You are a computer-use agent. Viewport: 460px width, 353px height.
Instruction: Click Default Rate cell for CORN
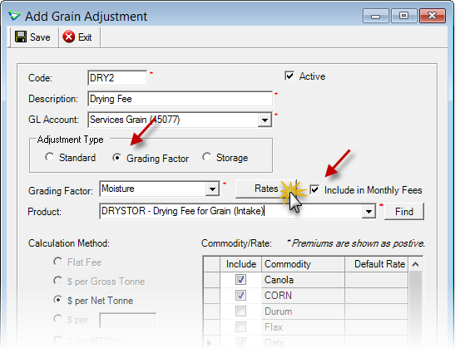(x=376, y=296)
